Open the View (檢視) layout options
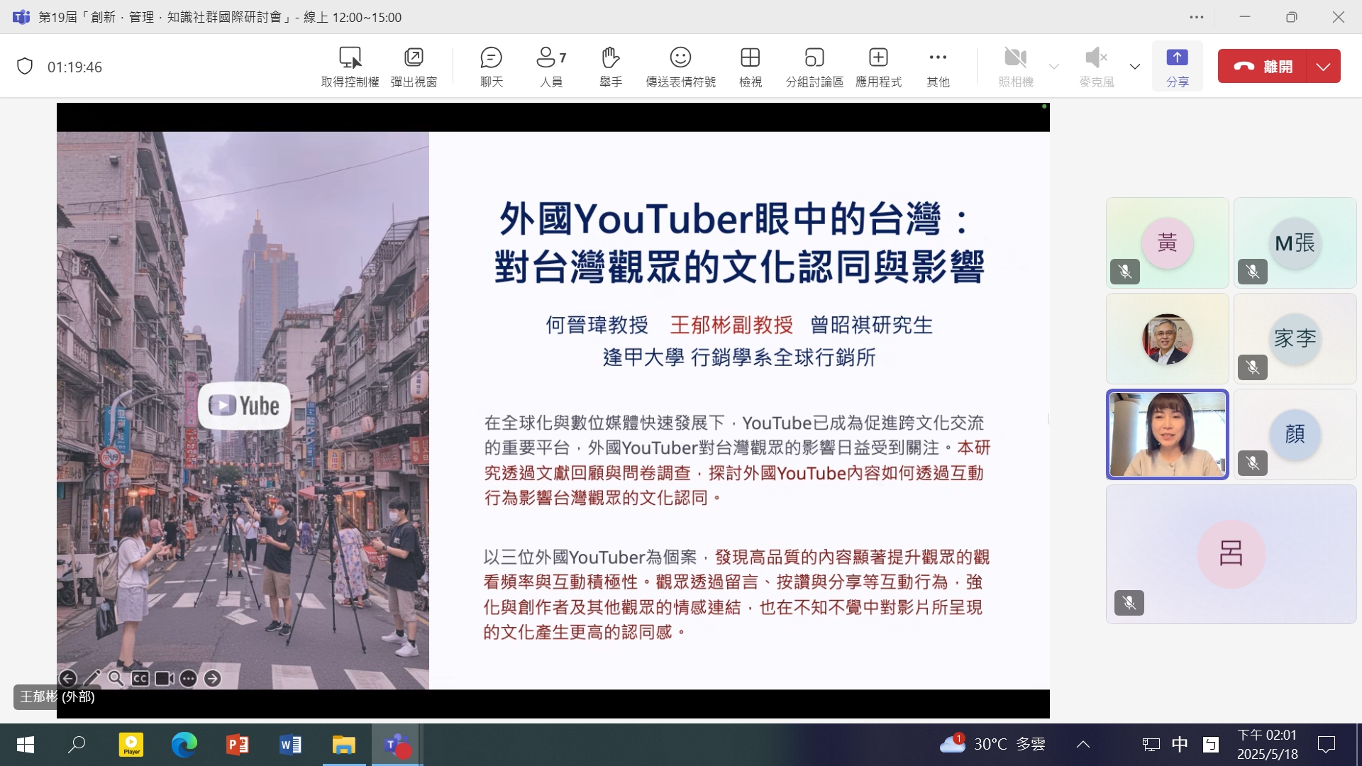The image size is (1362, 766). 750,67
